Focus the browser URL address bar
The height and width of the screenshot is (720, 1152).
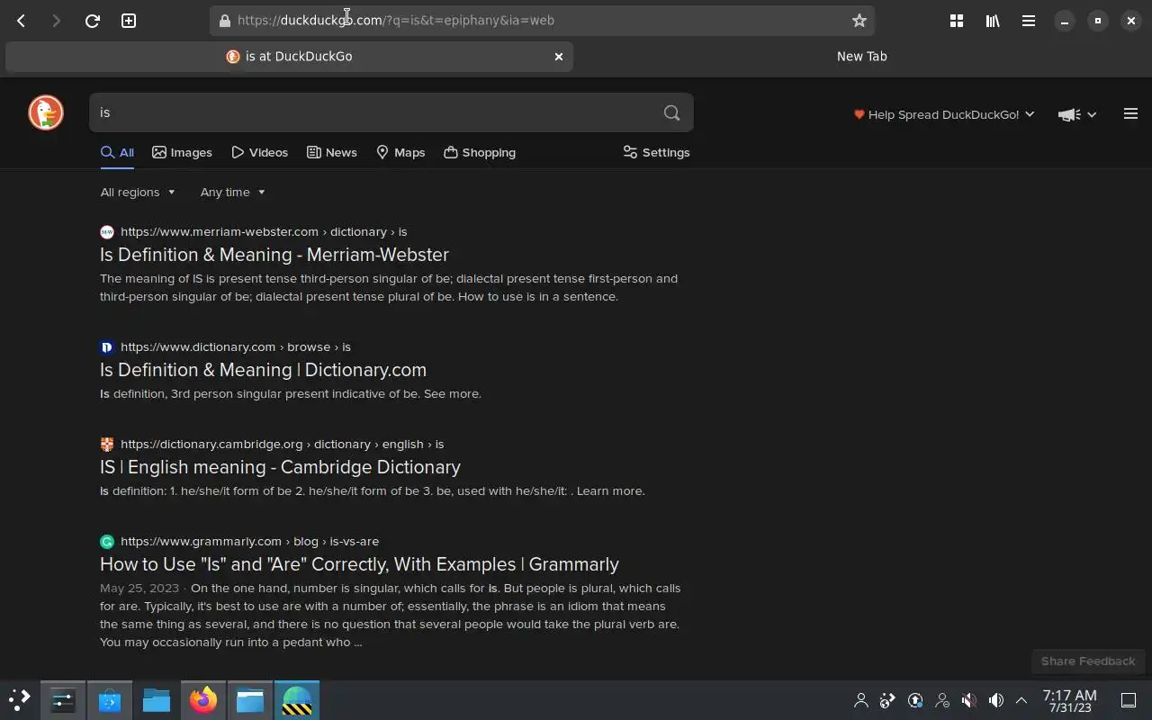pos(540,20)
